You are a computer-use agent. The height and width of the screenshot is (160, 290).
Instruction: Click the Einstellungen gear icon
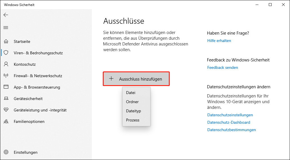(6, 152)
